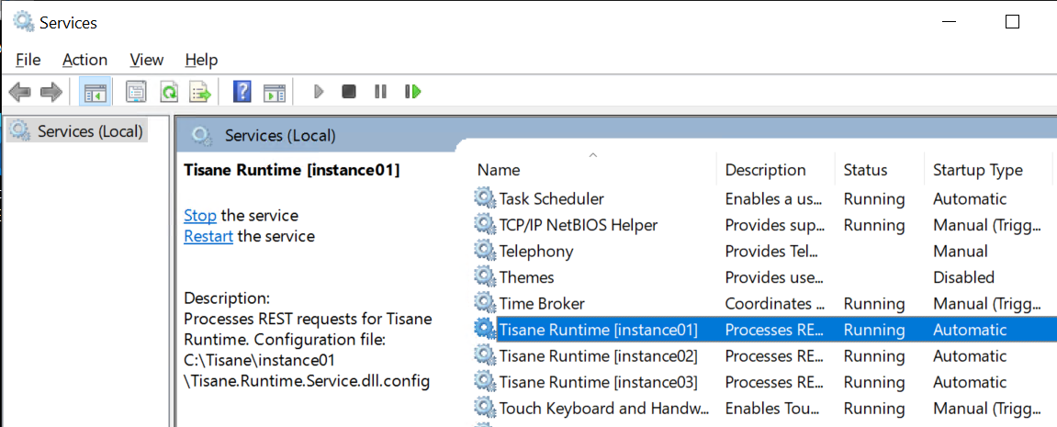
Task: Click the Tisane Runtime [instance01] detail heading
Action: [x=292, y=170]
